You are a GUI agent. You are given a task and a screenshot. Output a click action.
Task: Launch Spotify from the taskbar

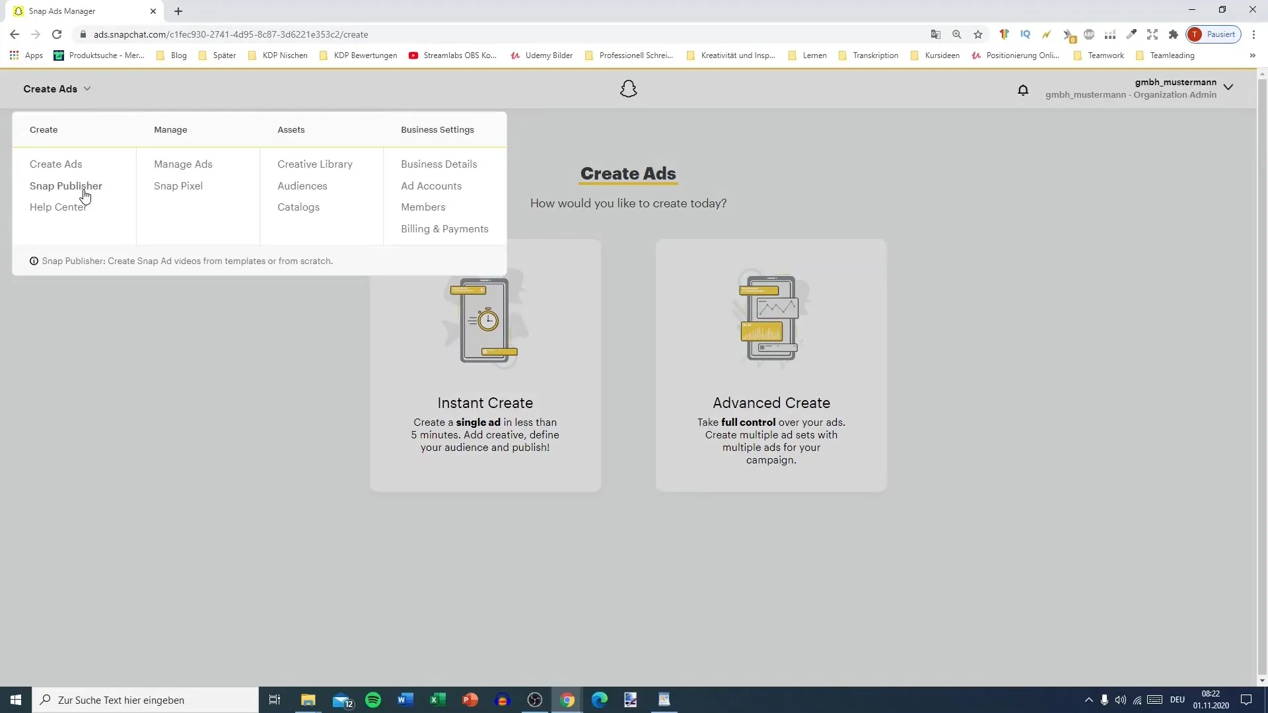click(x=373, y=700)
